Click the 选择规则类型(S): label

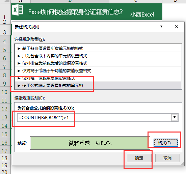(x=30, y=39)
